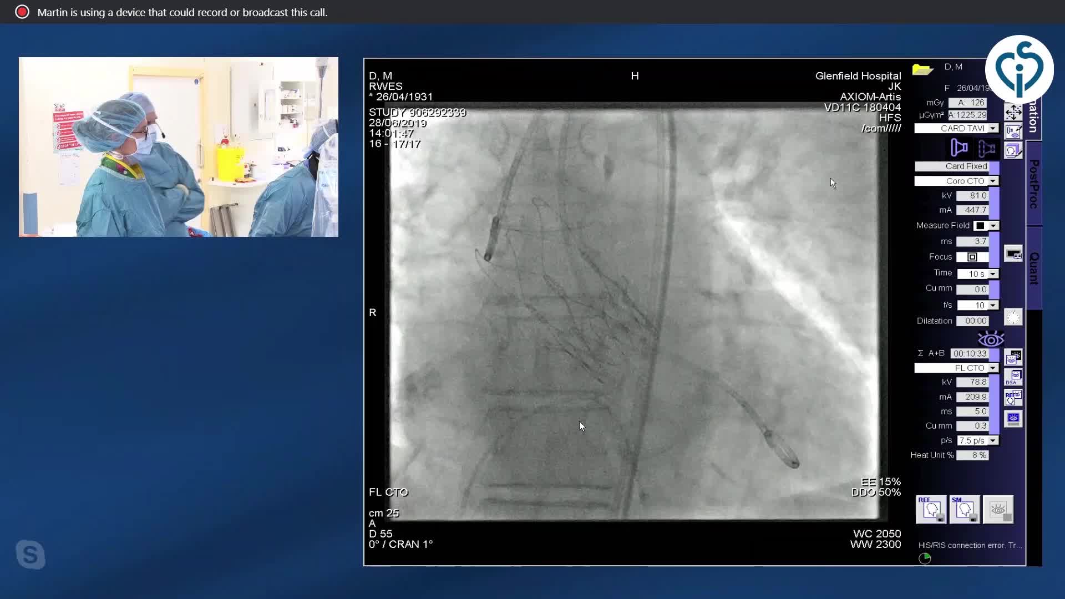Click the HIS/RIS connection error message

[969, 545]
